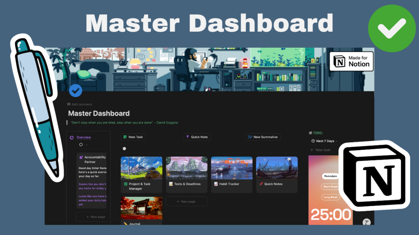Click the "Habit Tracker" card label
This screenshot has height=235, width=419.
[x=229, y=184]
